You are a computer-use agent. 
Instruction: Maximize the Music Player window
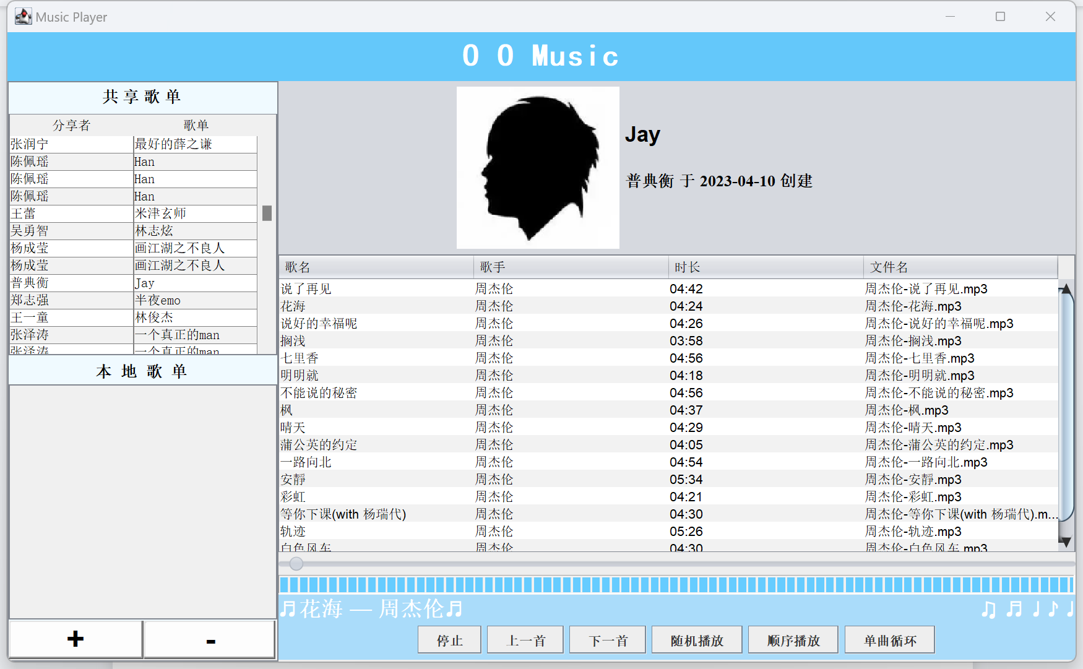click(x=1000, y=17)
